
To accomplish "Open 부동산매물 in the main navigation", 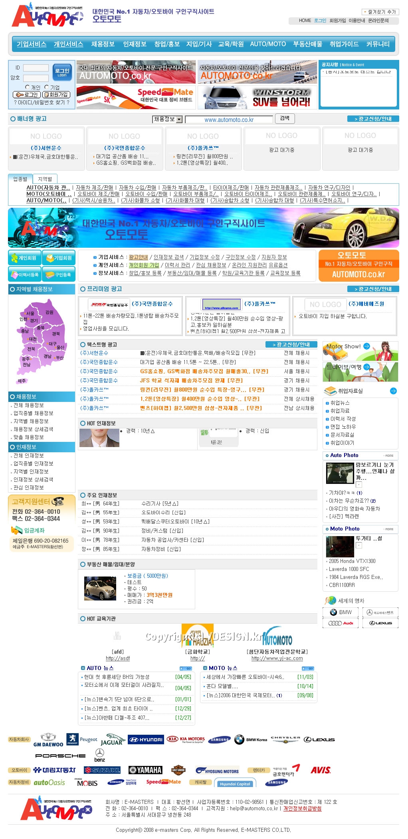I will [308, 44].
